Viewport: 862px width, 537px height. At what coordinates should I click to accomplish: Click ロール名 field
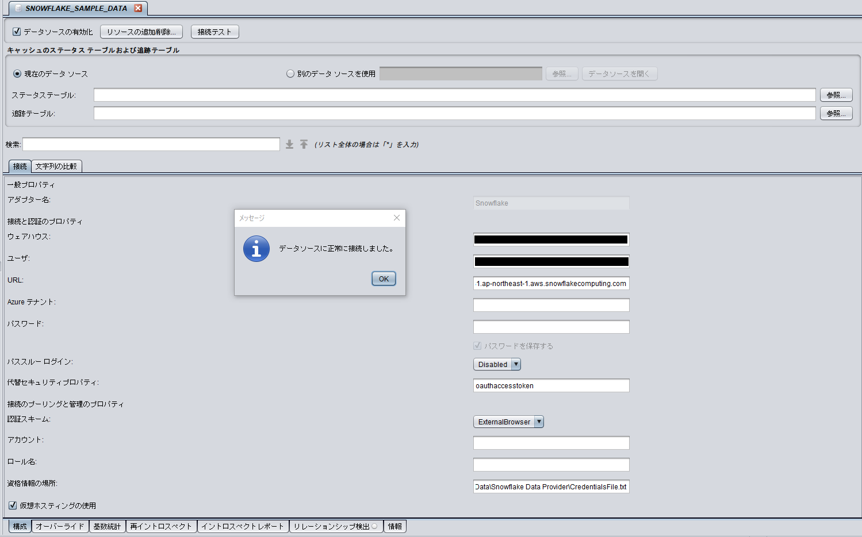[x=551, y=465]
